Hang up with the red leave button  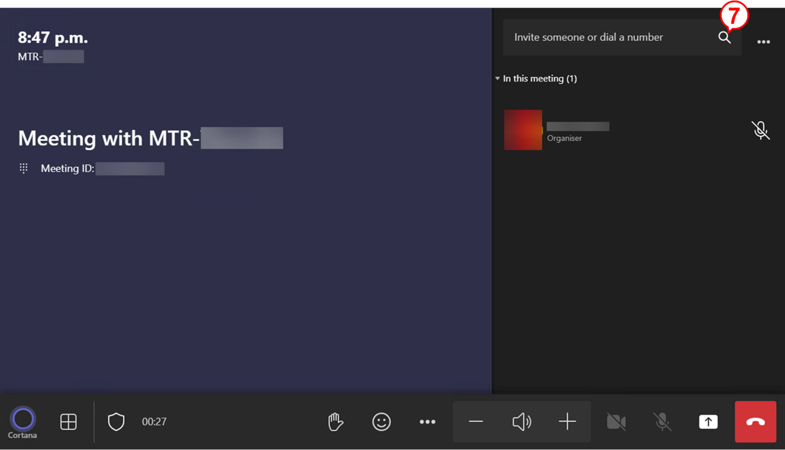(755, 421)
